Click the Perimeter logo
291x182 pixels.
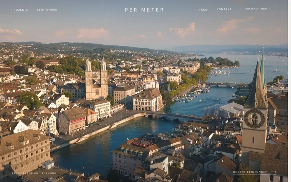point(144,10)
